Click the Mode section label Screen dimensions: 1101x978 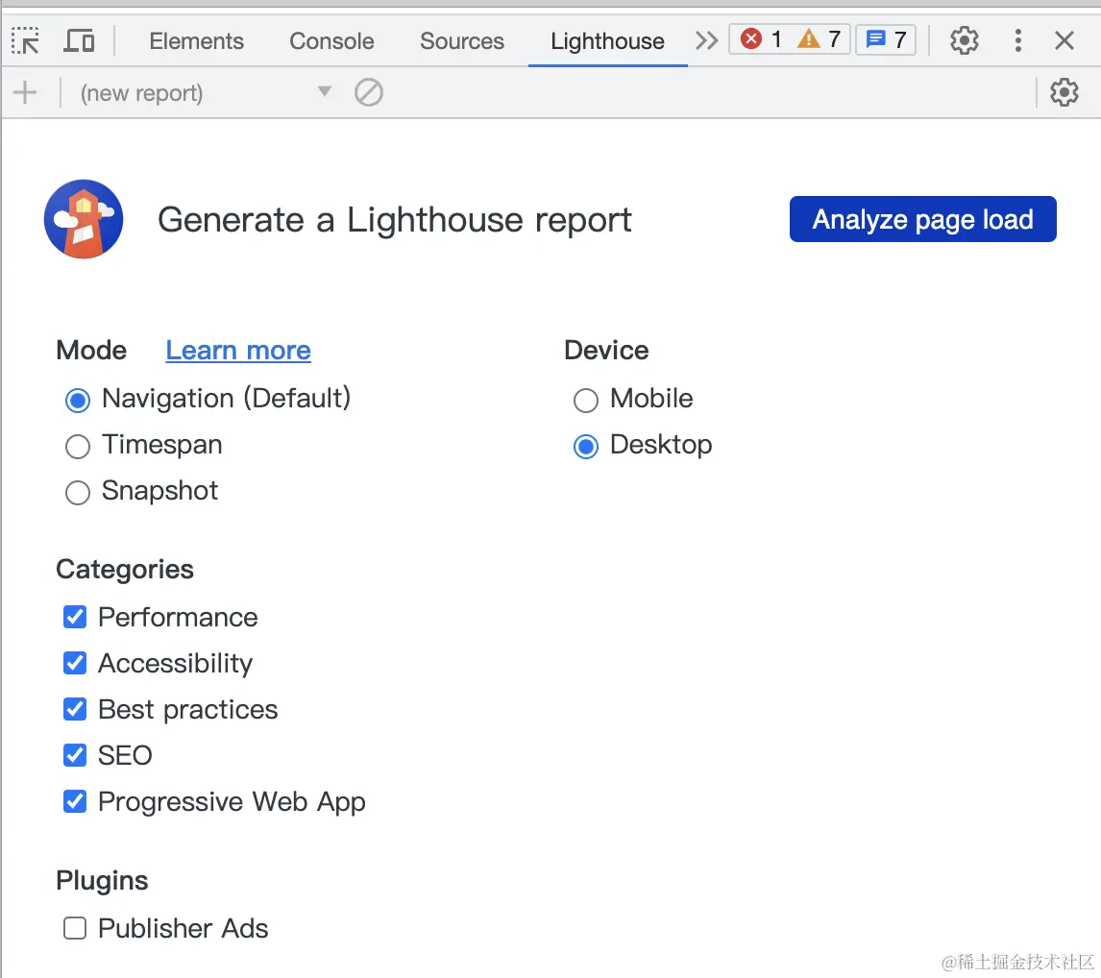pyautogui.click(x=91, y=350)
